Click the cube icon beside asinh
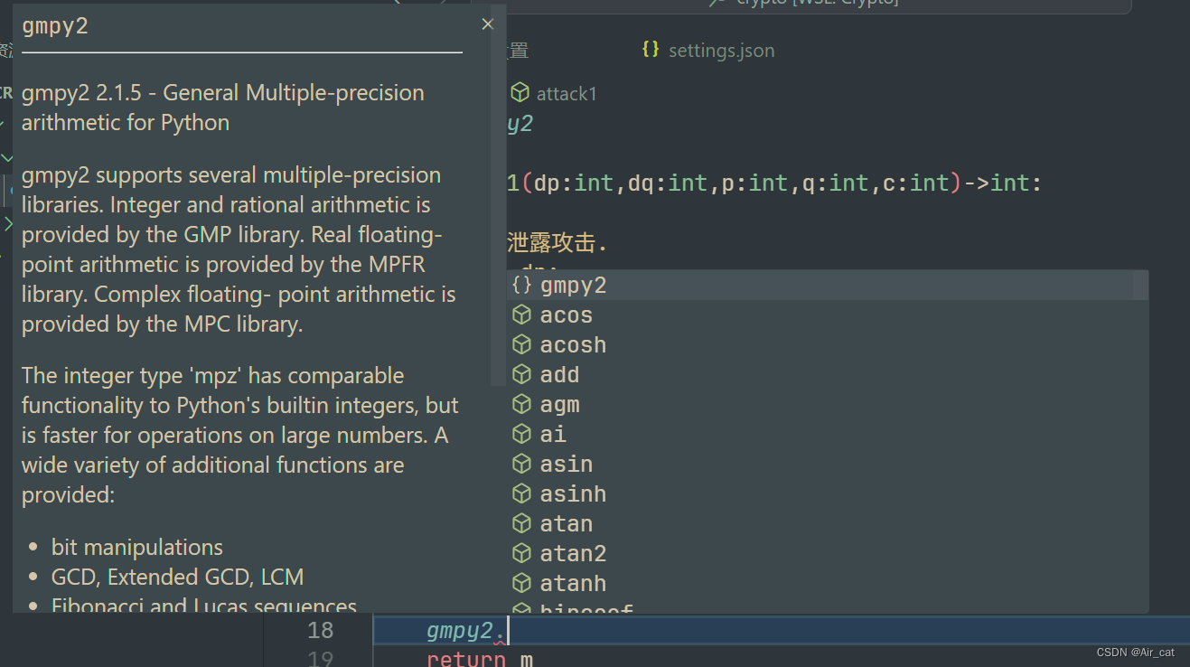Viewport: 1190px width, 667px height. pos(521,494)
